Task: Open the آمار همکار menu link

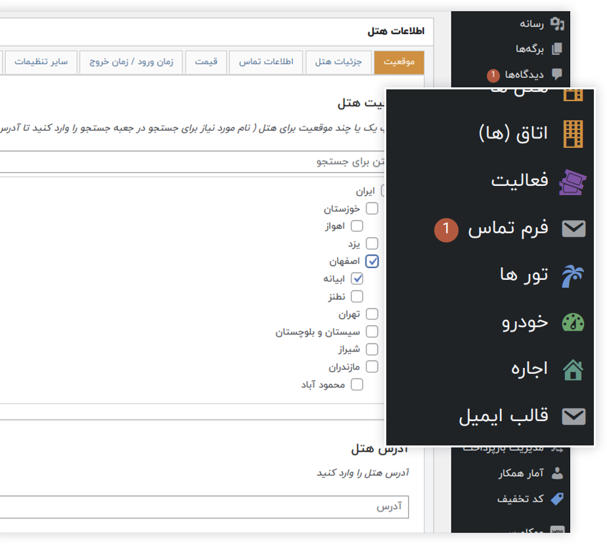Action: (521, 472)
